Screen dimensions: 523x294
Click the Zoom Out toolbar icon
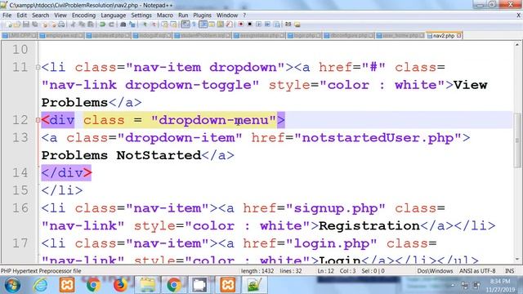tap(154, 24)
